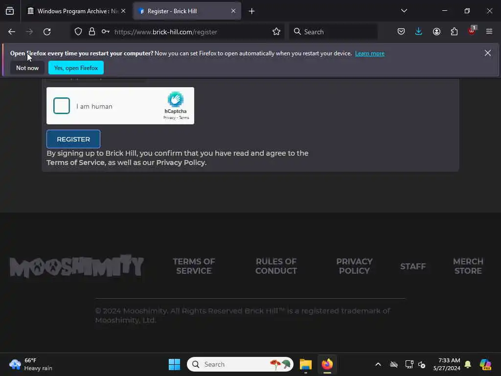Open hCaptcha Terms link
This screenshot has height=376, width=501.
click(x=184, y=117)
